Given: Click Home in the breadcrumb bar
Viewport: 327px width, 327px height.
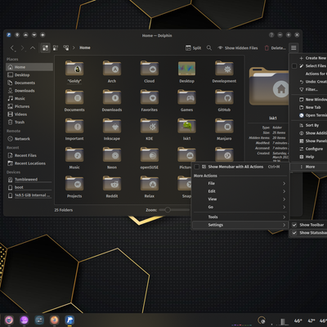Looking at the screenshot, I should pos(85,47).
